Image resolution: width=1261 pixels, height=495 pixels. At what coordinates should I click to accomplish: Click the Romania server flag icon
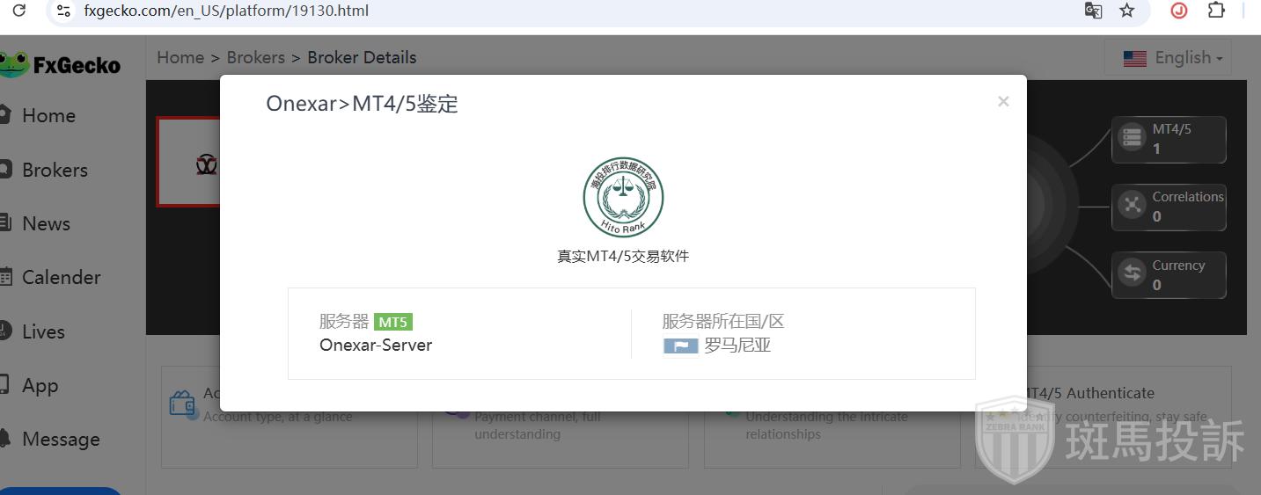point(680,346)
